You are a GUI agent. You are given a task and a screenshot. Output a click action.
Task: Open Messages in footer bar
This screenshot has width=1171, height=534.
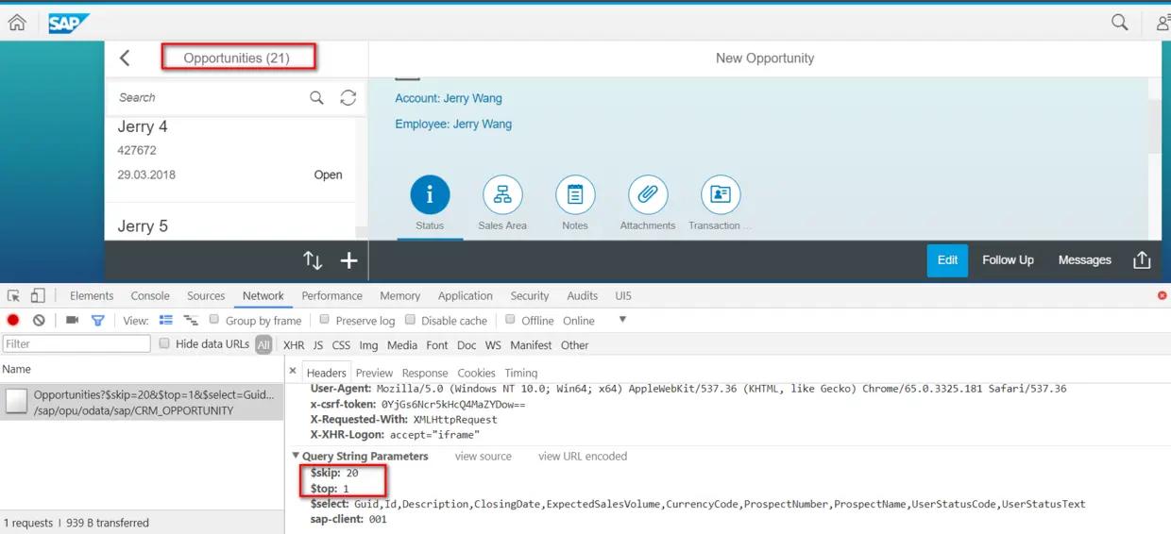tap(1084, 260)
